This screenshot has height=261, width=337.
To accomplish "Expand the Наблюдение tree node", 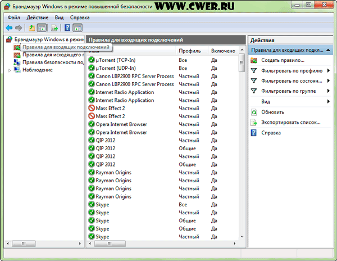I will pyautogui.click(x=10, y=70).
